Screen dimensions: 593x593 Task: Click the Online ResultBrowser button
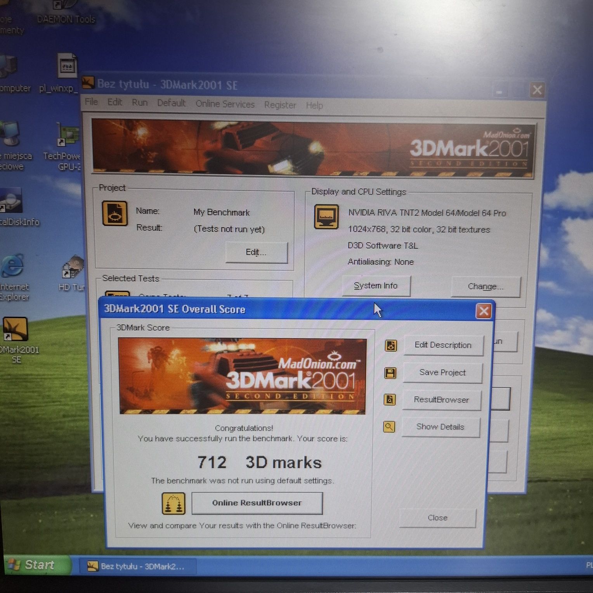[x=257, y=503]
